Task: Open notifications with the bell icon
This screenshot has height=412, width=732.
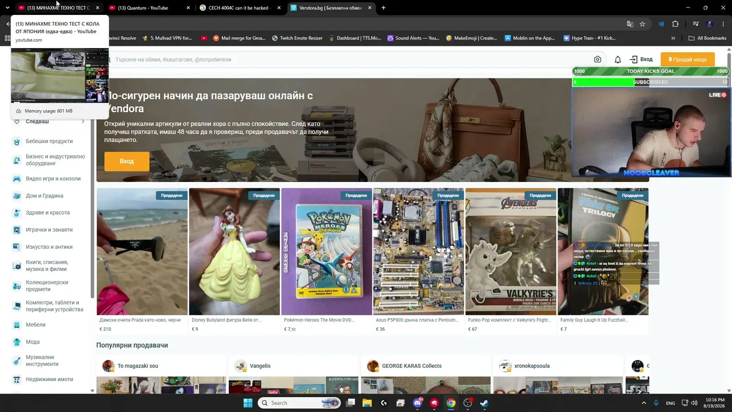Action: tap(618, 60)
